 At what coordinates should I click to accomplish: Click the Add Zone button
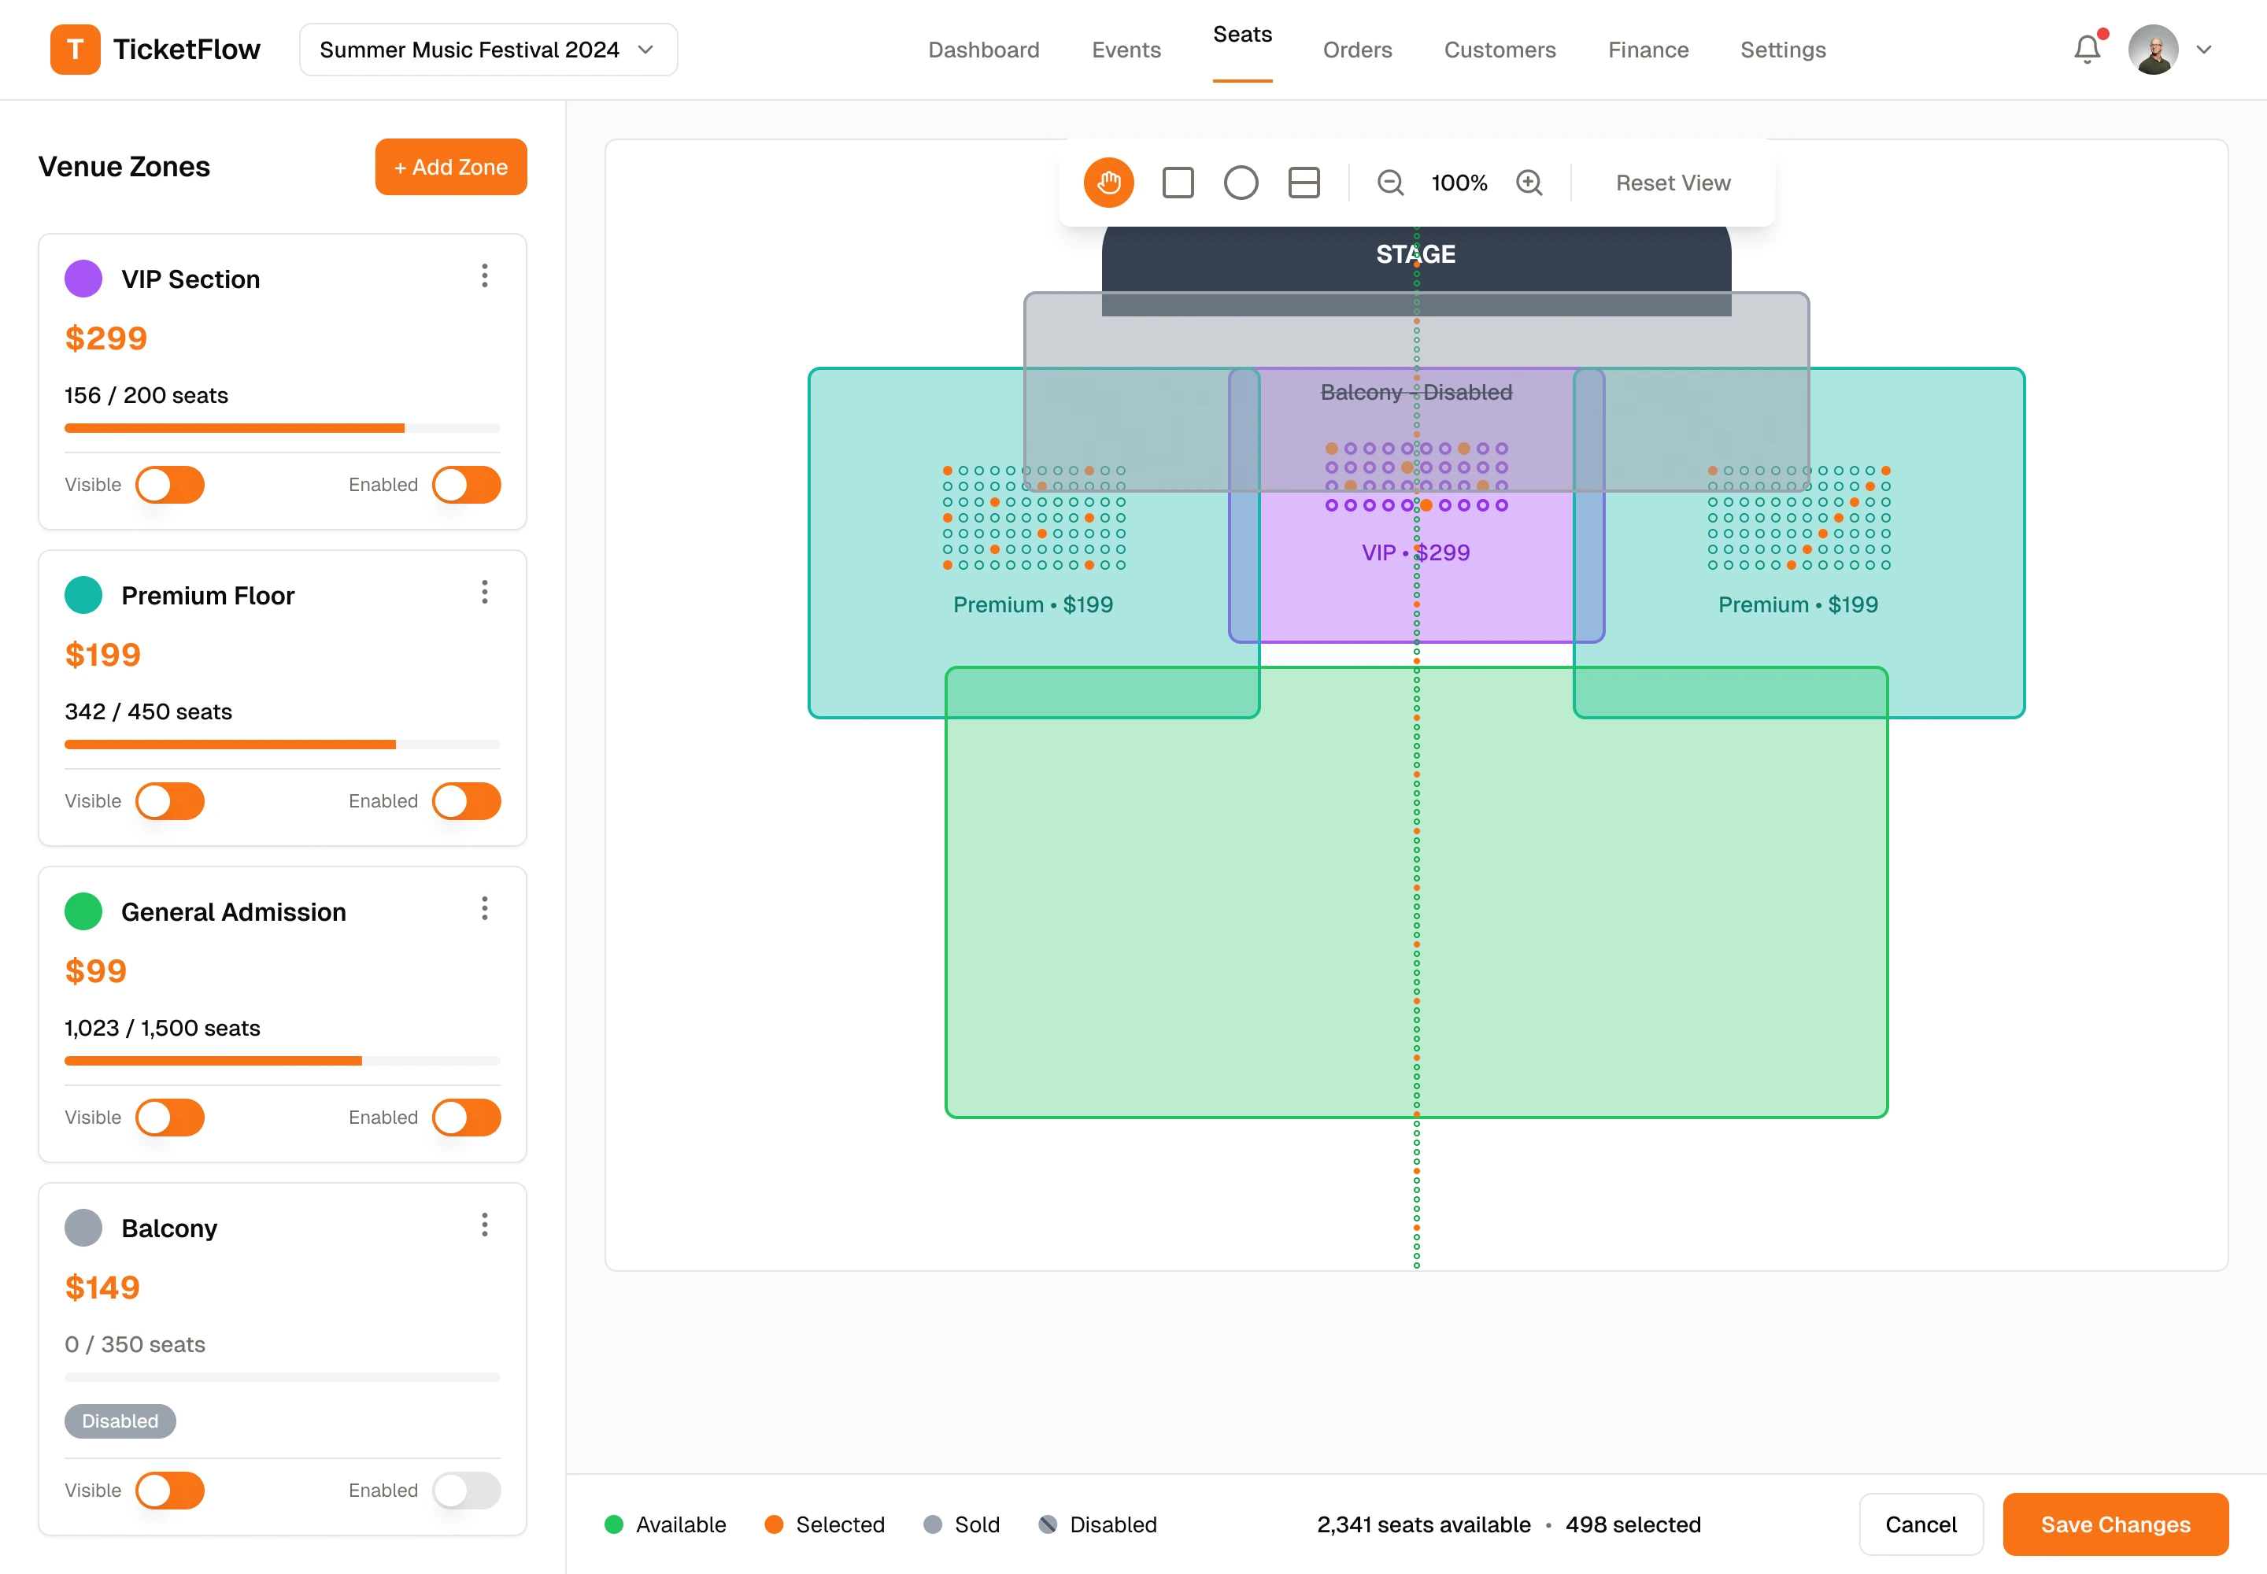click(451, 167)
